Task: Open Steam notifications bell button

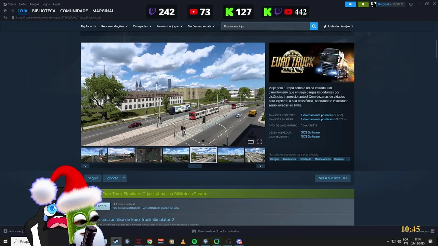Action: coord(363,4)
